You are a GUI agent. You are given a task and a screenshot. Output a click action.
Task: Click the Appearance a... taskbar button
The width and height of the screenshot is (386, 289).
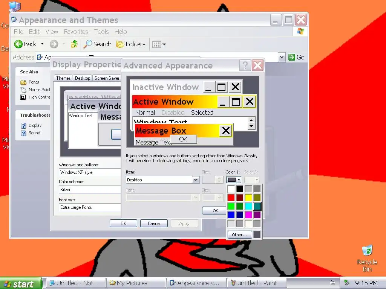click(x=196, y=283)
